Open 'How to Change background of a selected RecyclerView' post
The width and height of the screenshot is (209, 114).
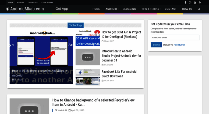(x=93, y=102)
